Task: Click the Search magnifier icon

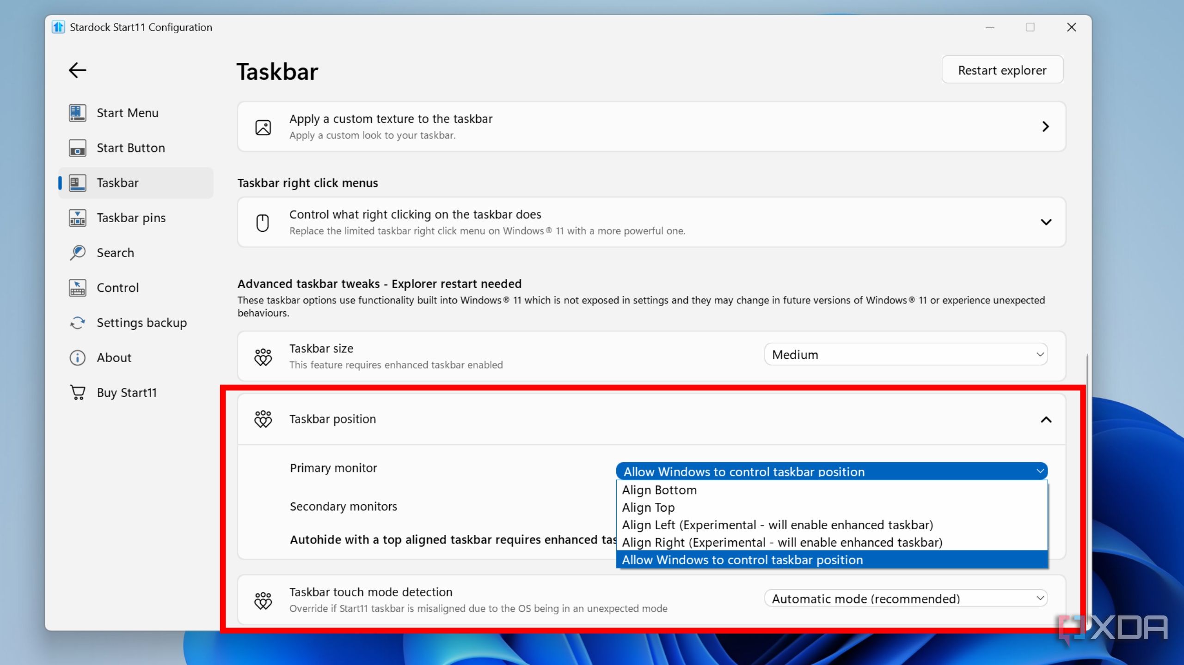Action: 77,253
